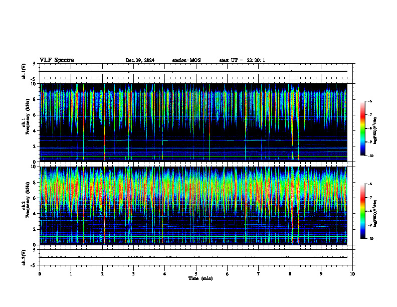This screenshot has width=397, height=307.
Task: Click the "Time (min)" axis label
Action: (201, 278)
